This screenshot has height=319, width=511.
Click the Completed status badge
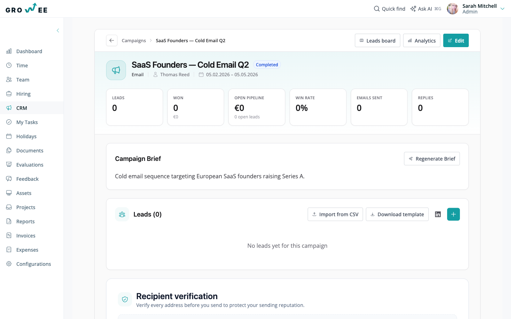(x=267, y=65)
